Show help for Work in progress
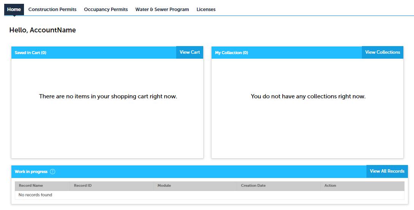414x210 pixels. point(53,172)
